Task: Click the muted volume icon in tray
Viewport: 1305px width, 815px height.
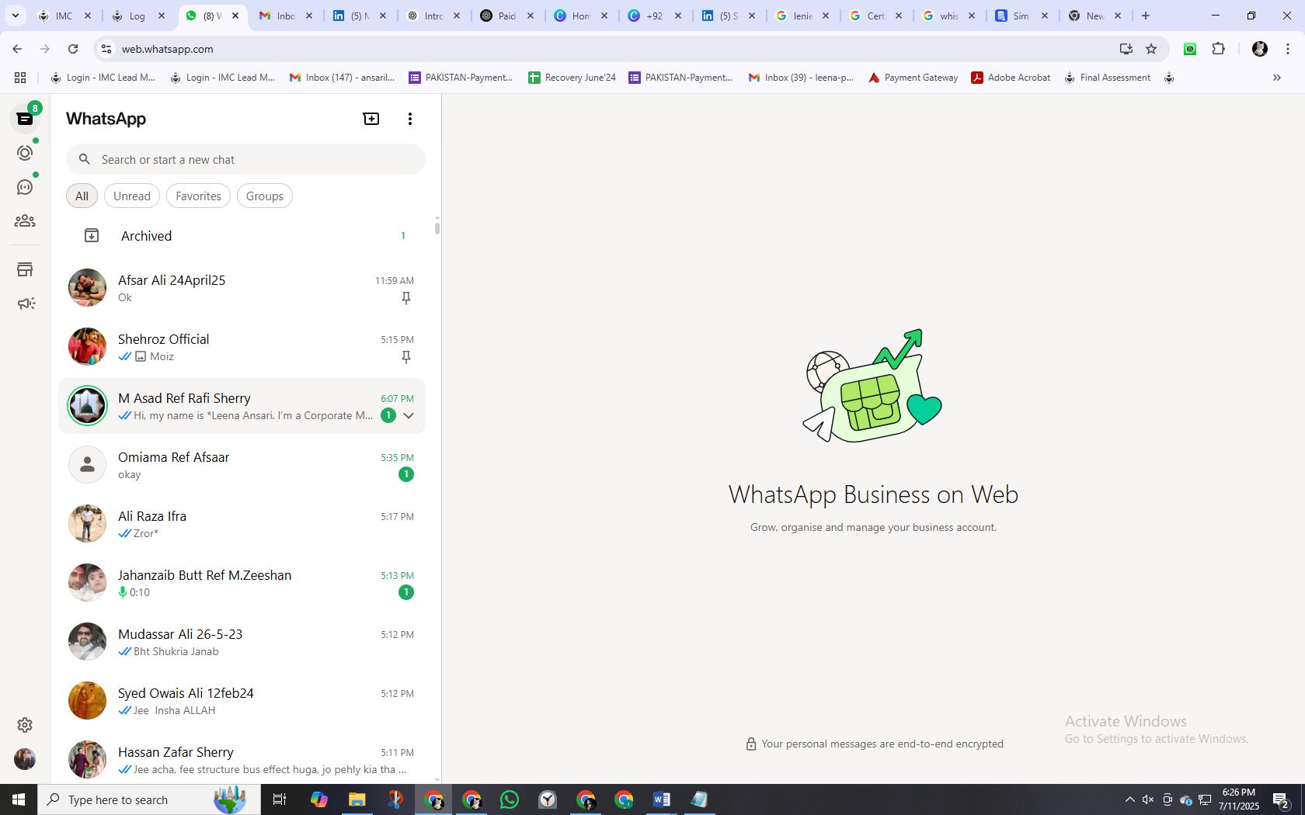Action: 1148,799
